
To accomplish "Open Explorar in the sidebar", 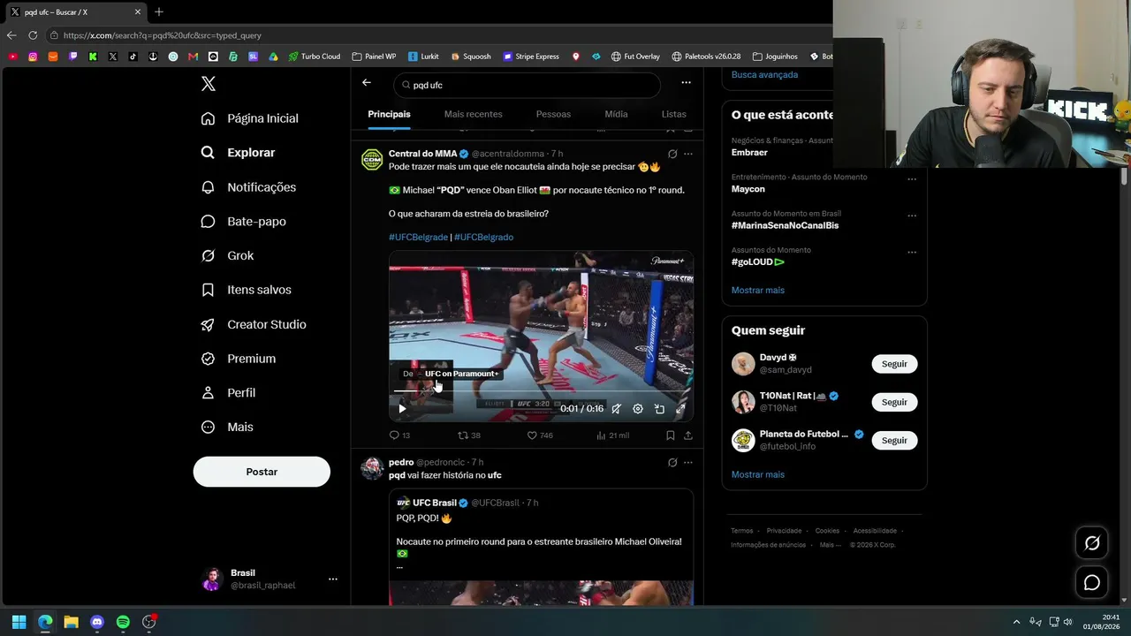I will 239,153.
